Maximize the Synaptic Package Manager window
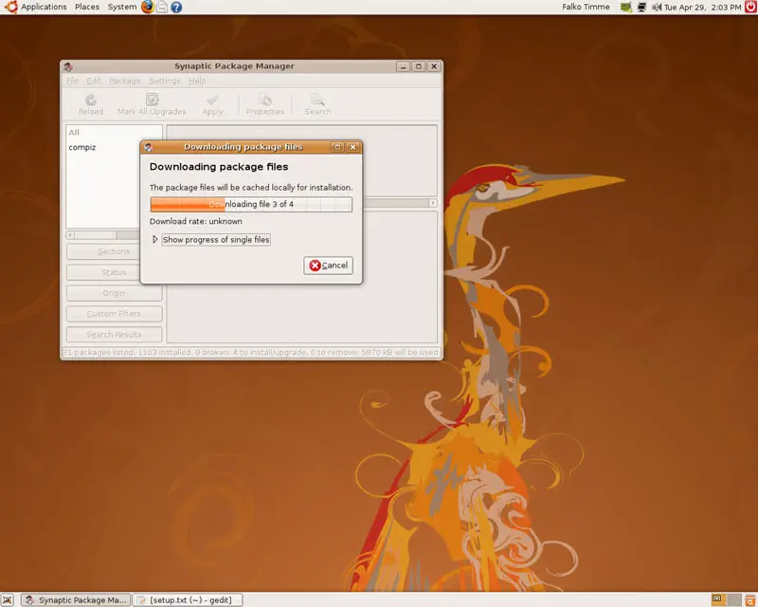 [x=419, y=66]
